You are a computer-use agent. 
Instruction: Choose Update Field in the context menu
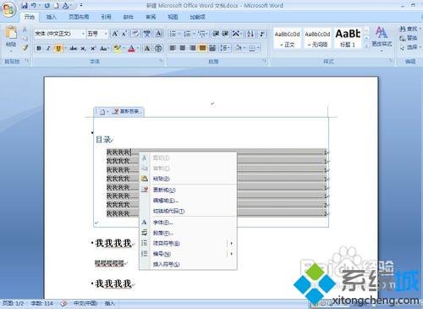point(188,190)
